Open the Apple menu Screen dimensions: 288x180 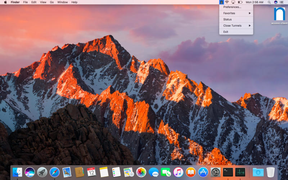point(5,2)
